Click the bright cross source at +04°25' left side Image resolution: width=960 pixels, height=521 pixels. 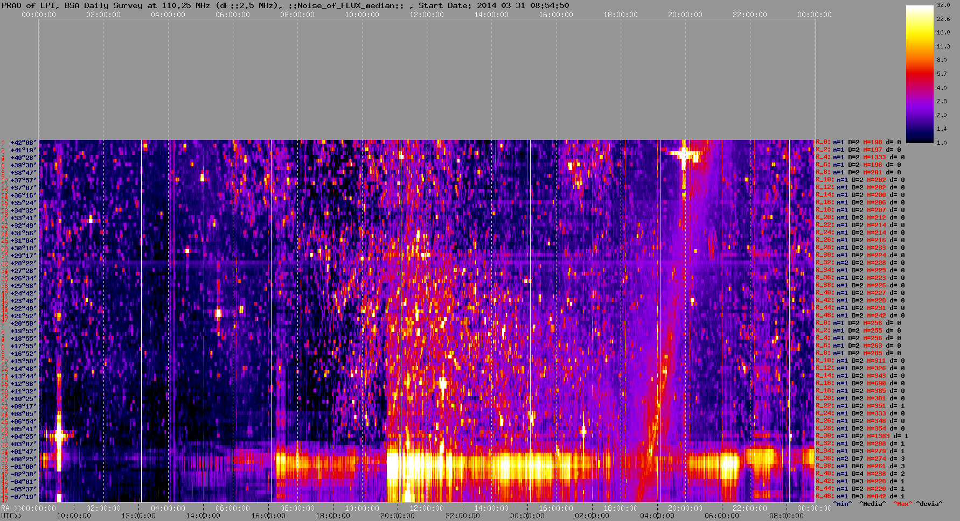point(59,435)
